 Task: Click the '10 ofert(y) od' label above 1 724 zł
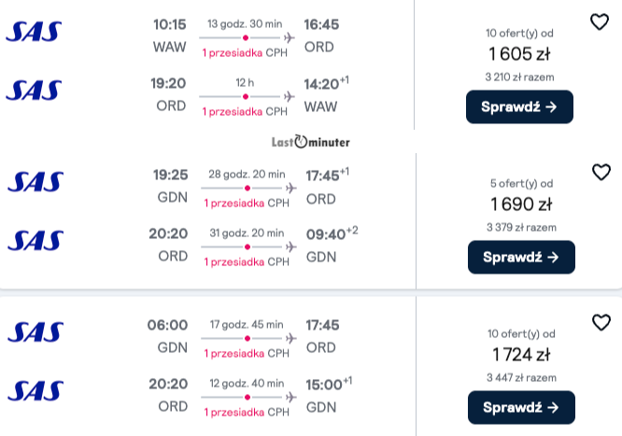point(521,334)
